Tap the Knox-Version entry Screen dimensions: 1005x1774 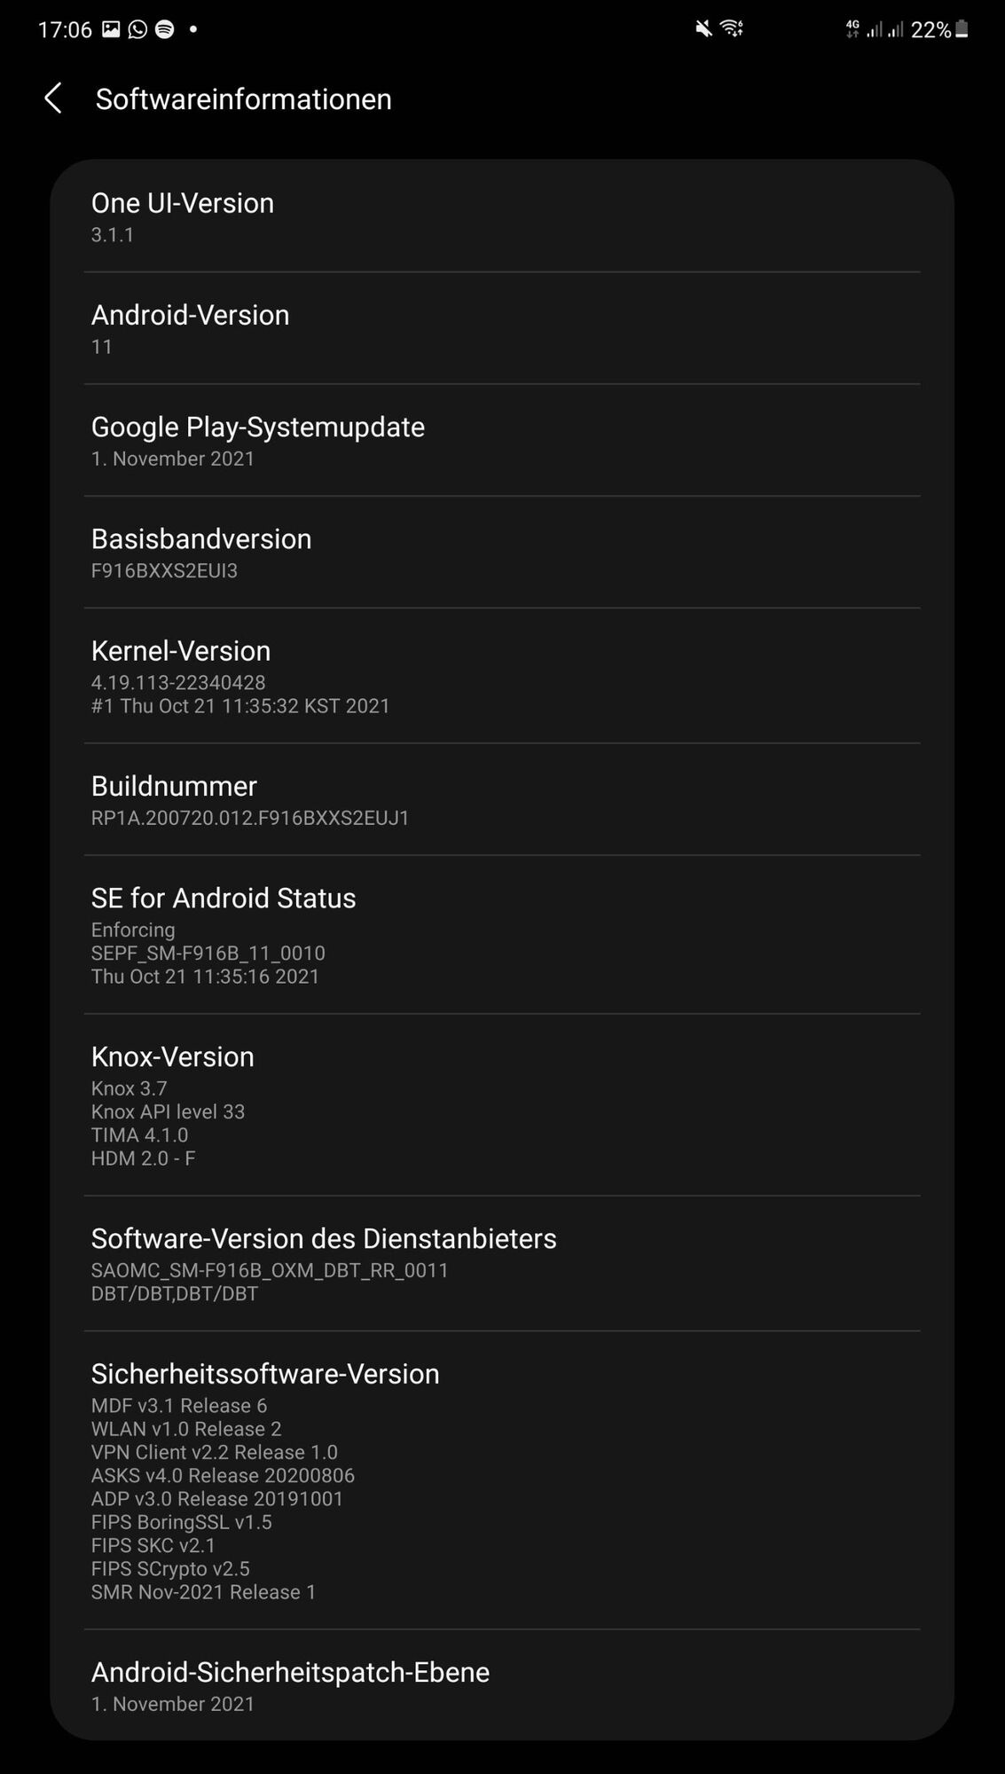[501, 1105]
